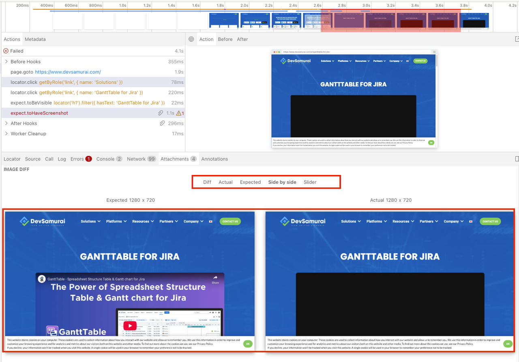Click warning triangle on expect.toHaveScreenshot row
The height and width of the screenshot is (362, 519).
tap(179, 113)
